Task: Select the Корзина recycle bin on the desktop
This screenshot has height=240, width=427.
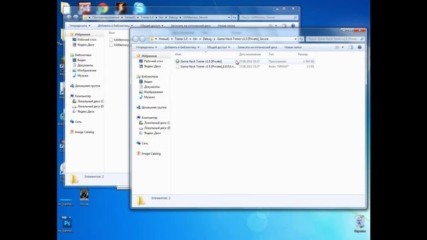Action: (360, 224)
